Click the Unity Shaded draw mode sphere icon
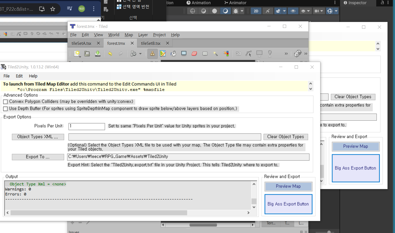Image resolution: width=395 pixels, height=233 pixels. [215, 11]
